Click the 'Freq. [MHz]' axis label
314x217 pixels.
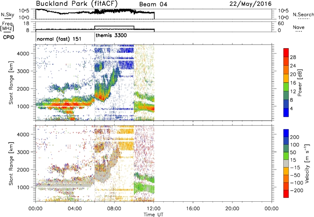(7, 26)
